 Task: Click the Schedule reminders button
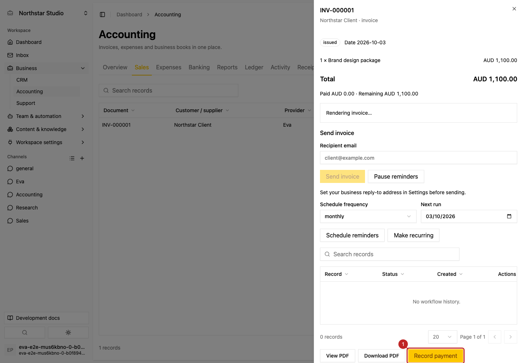352,235
